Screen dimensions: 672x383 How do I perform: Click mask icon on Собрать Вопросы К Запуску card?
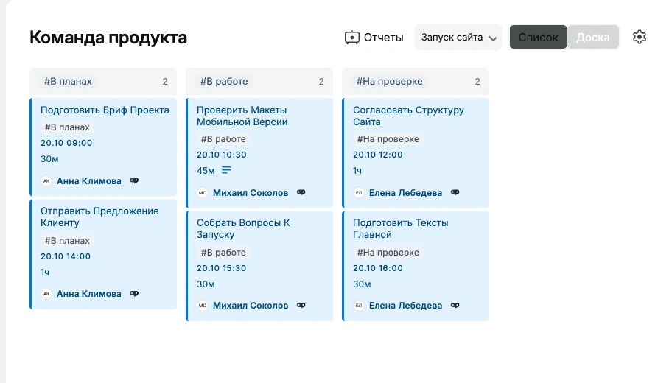point(301,306)
